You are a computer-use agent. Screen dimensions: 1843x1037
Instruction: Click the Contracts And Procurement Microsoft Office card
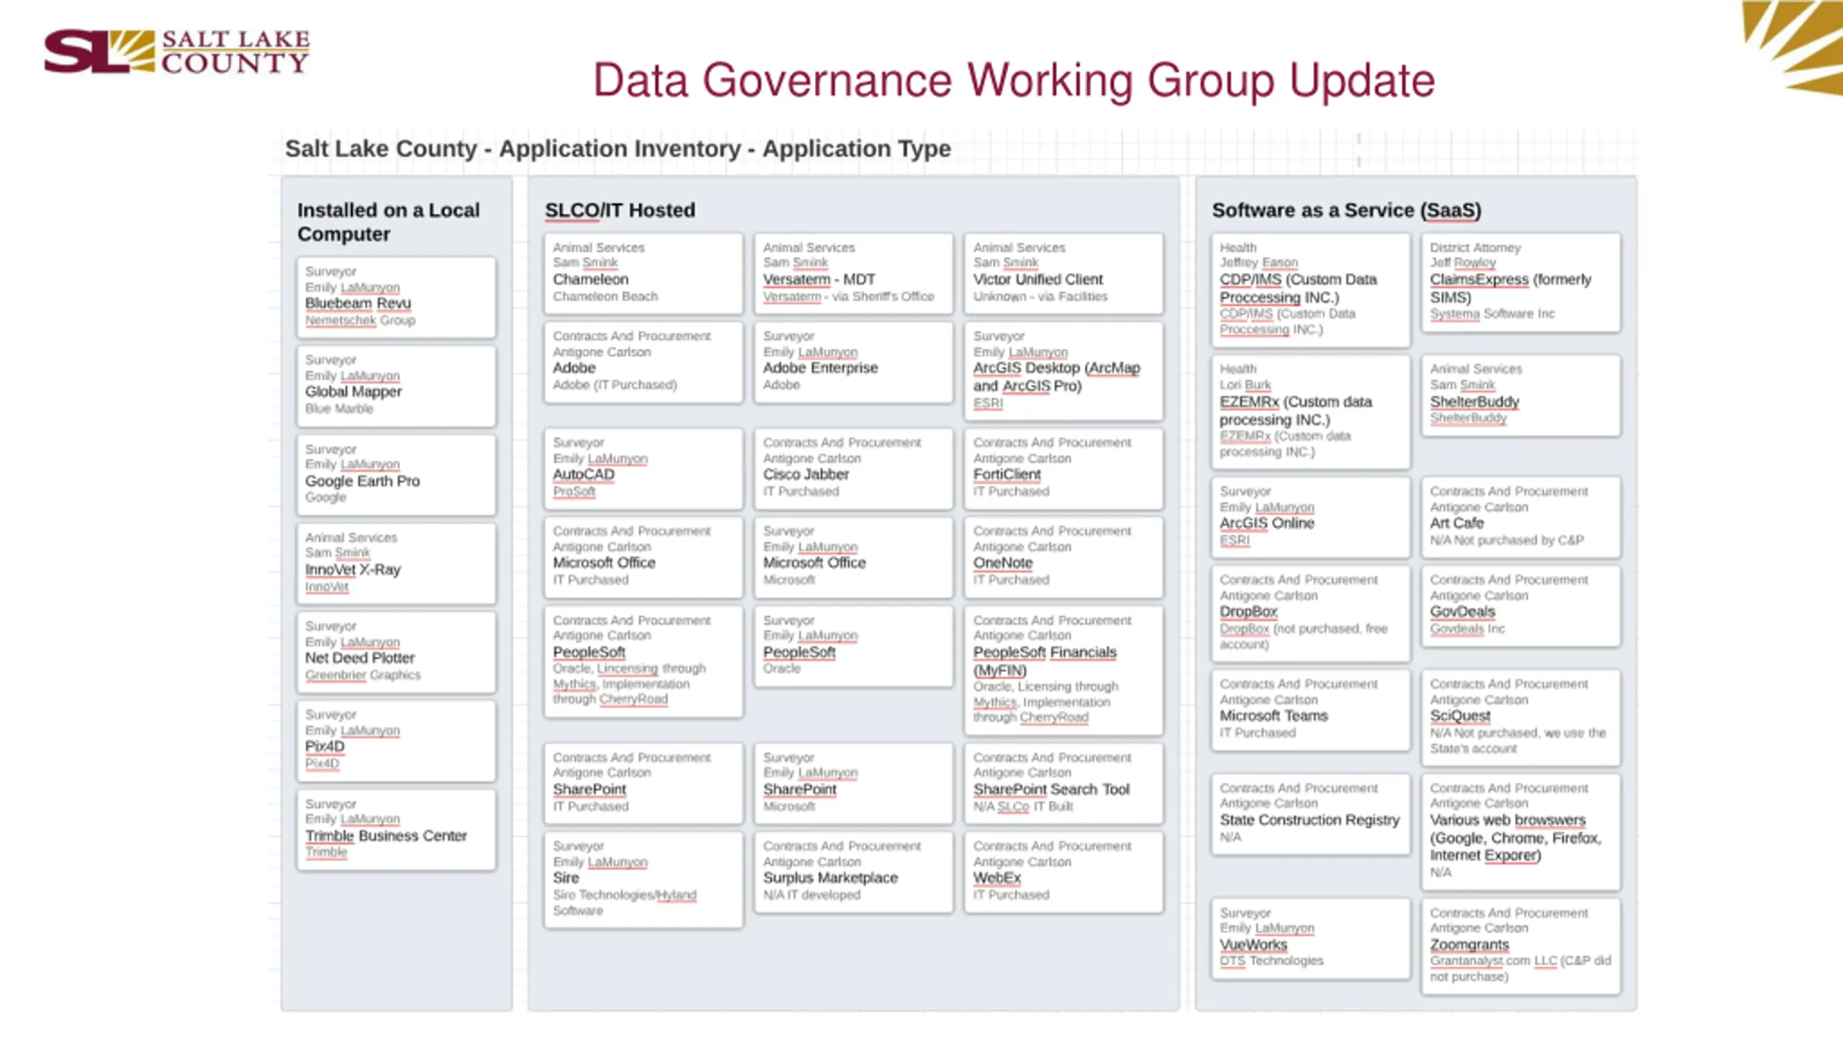[643, 557]
